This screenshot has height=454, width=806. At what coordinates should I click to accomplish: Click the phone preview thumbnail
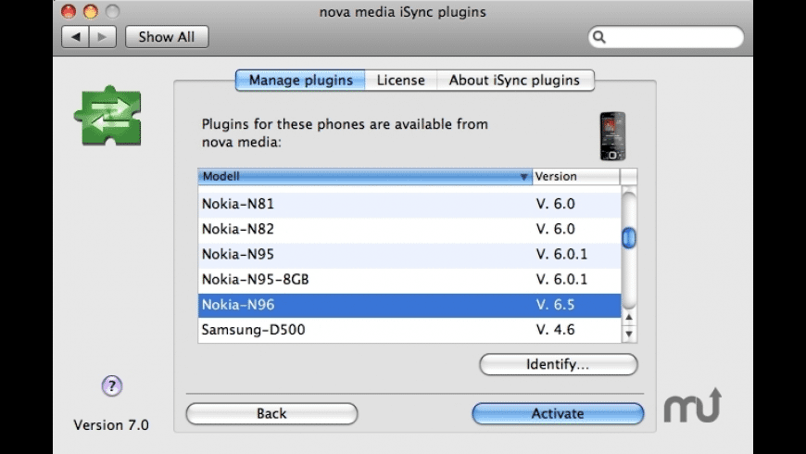pyautogui.click(x=612, y=136)
